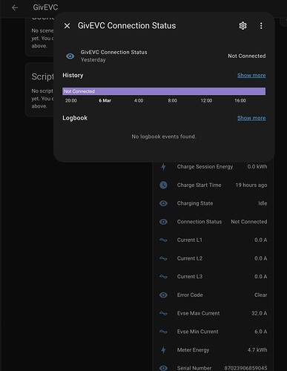Click the lightning icon for Charge Session Energy
The width and height of the screenshot is (287, 371).
[x=163, y=167]
